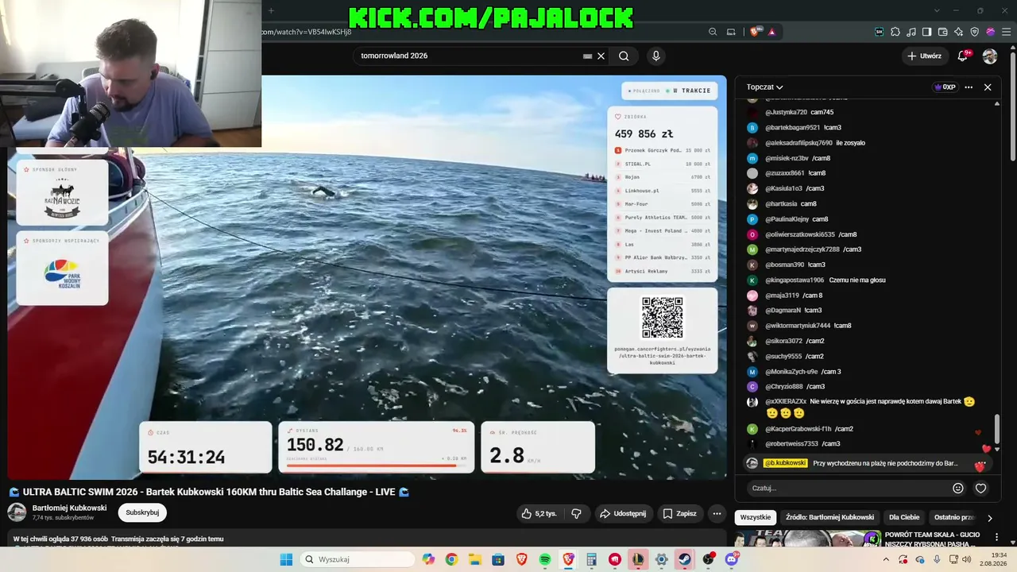The width and height of the screenshot is (1017, 572).
Task: Click the chat panel scrollbar
Action: click(x=997, y=429)
